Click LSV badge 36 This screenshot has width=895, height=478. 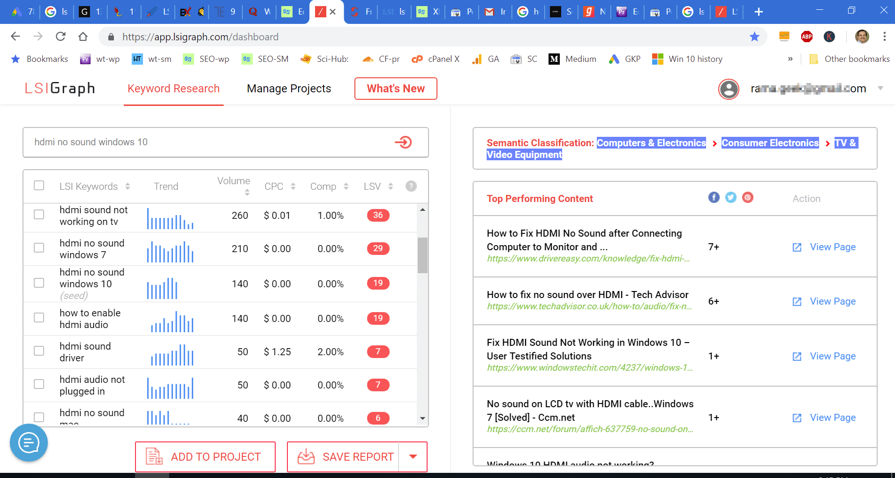378,215
